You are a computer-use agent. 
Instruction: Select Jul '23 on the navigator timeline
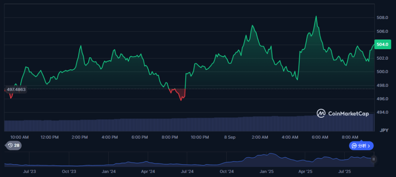(x=29, y=172)
